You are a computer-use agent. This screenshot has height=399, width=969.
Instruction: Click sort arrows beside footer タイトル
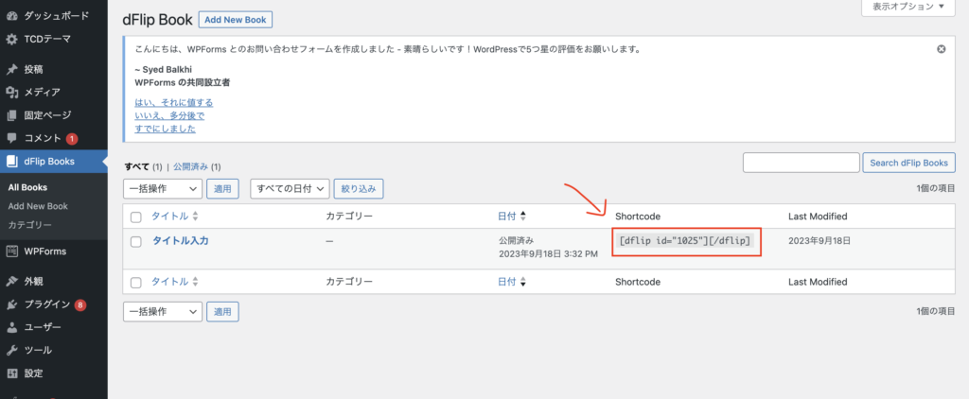click(195, 282)
